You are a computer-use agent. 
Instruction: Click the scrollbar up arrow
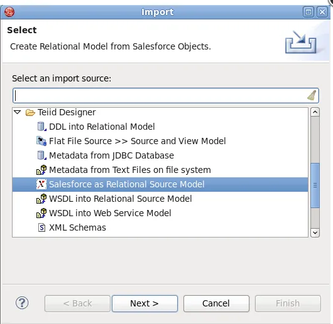coord(315,112)
